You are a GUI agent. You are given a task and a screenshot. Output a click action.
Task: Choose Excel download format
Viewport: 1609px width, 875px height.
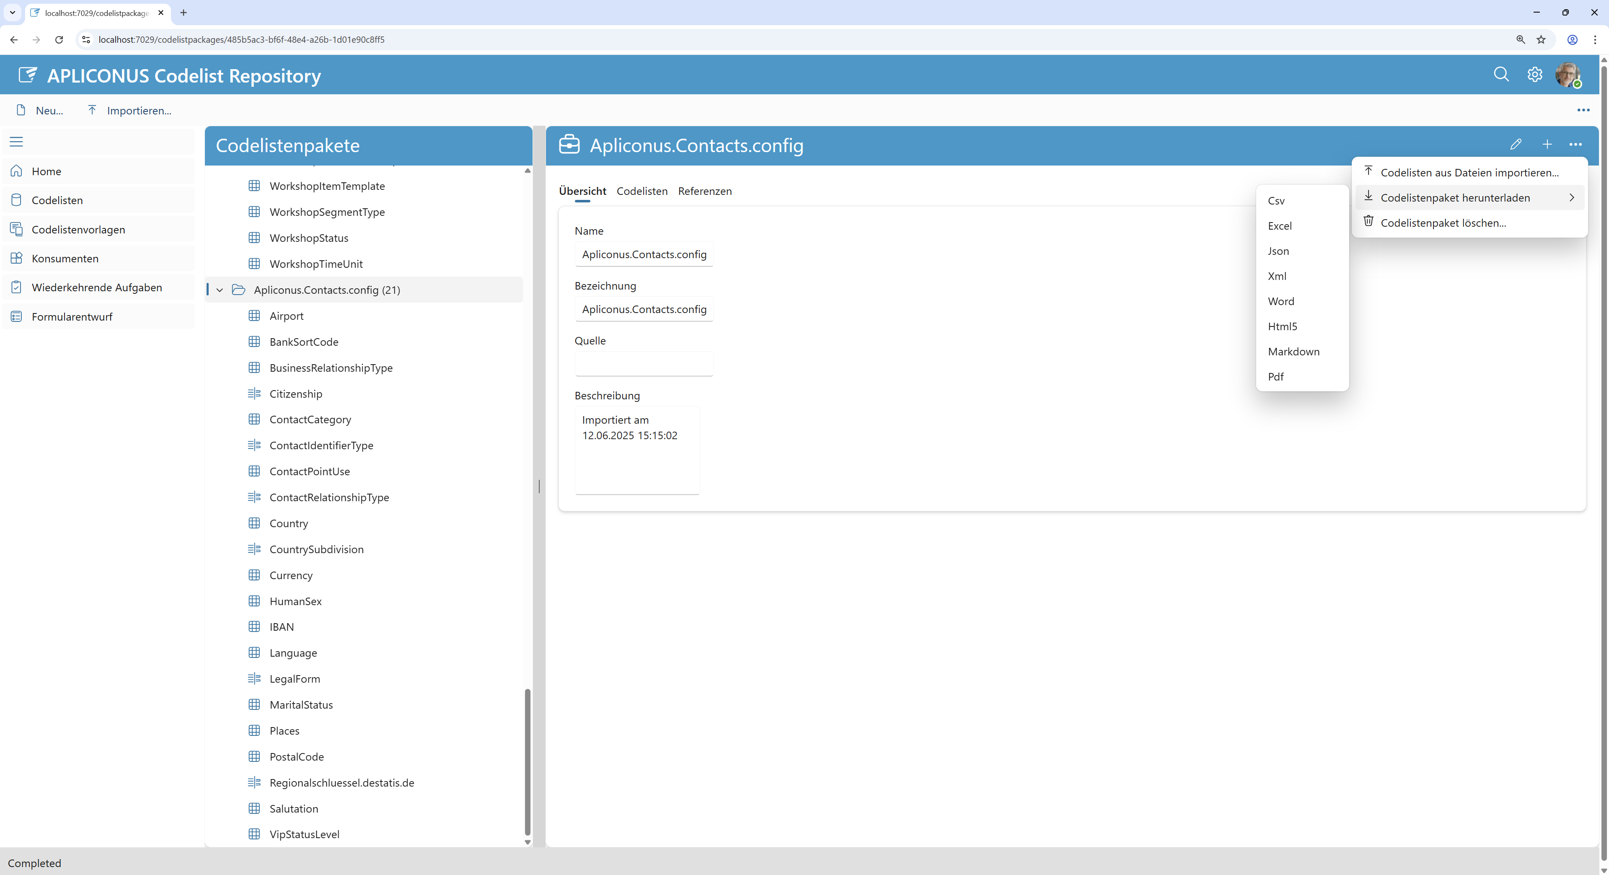point(1302,225)
